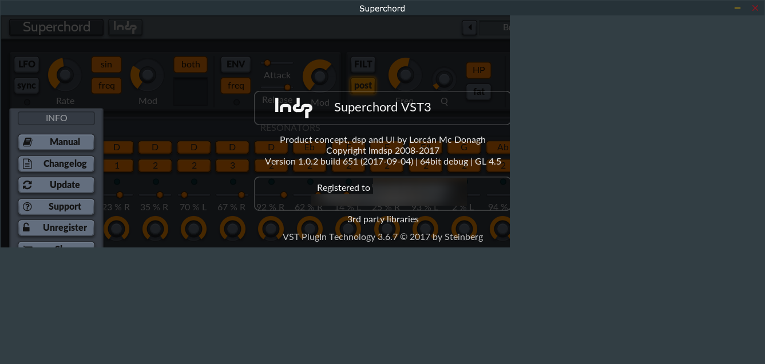
Task: Click the LFO waveform display box
Action: click(x=191, y=91)
